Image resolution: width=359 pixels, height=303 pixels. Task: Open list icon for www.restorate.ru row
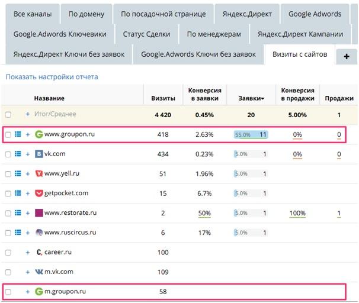(18, 213)
